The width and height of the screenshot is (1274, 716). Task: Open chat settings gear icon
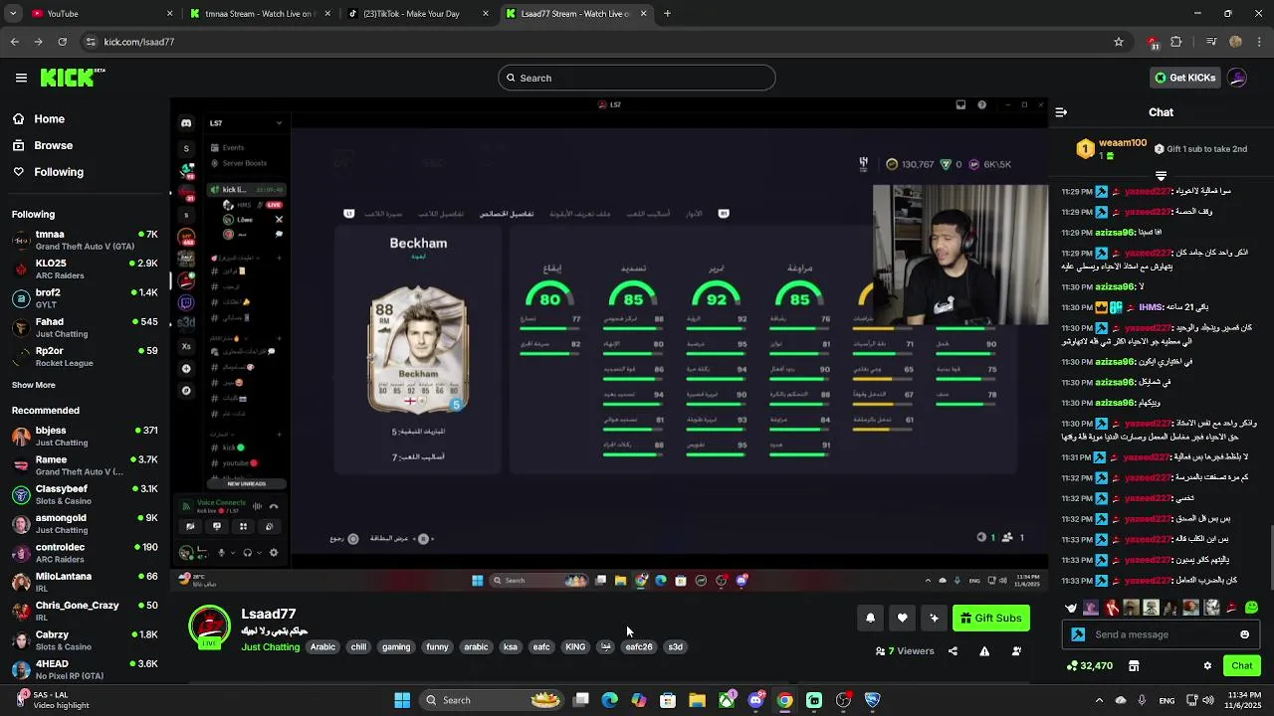tap(1207, 665)
